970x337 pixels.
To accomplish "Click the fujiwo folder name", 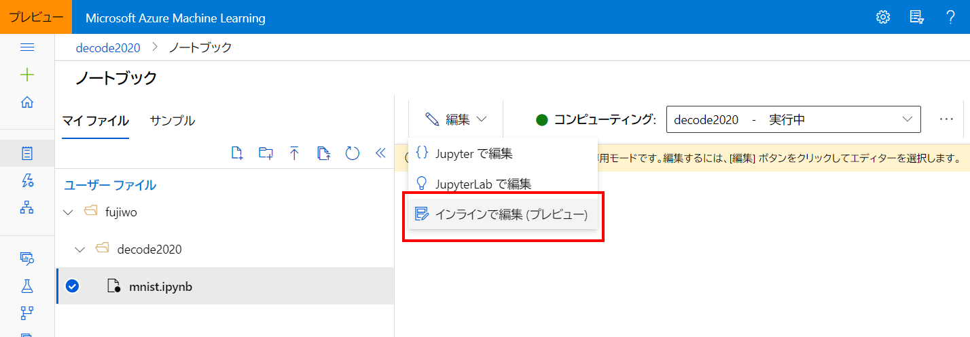I will pos(121,212).
